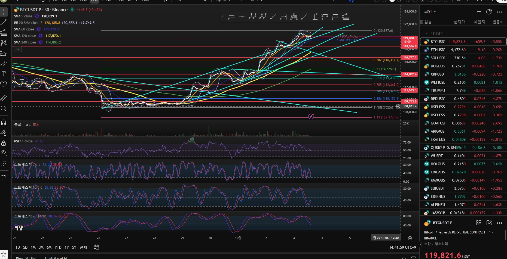This screenshot has height=259, width=507.
Task: Open the 코인 watchlist dropdown
Action: 430,11
